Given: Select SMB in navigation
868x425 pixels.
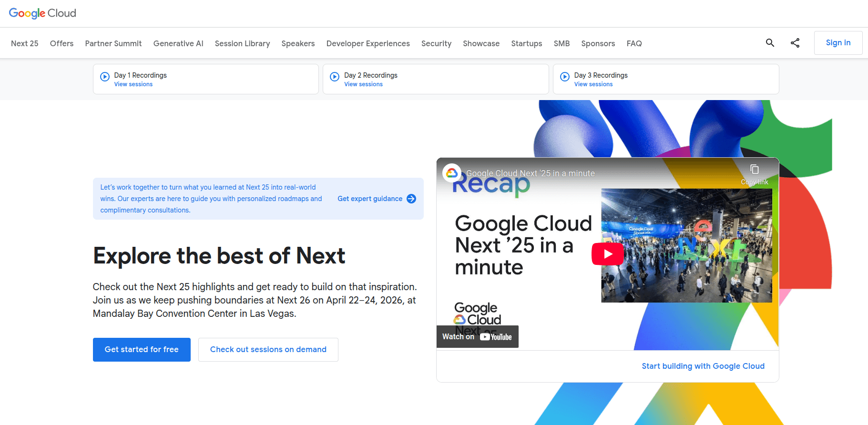Looking at the screenshot, I should (562, 43).
